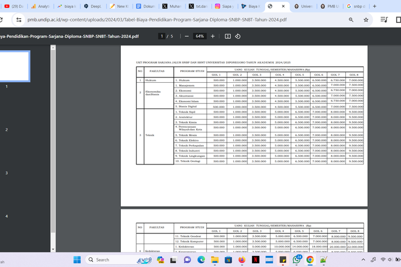The height and width of the screenshot is (267, 401).
Task: Open the Chrome downloads icon
Action: [x=383, y=20]
